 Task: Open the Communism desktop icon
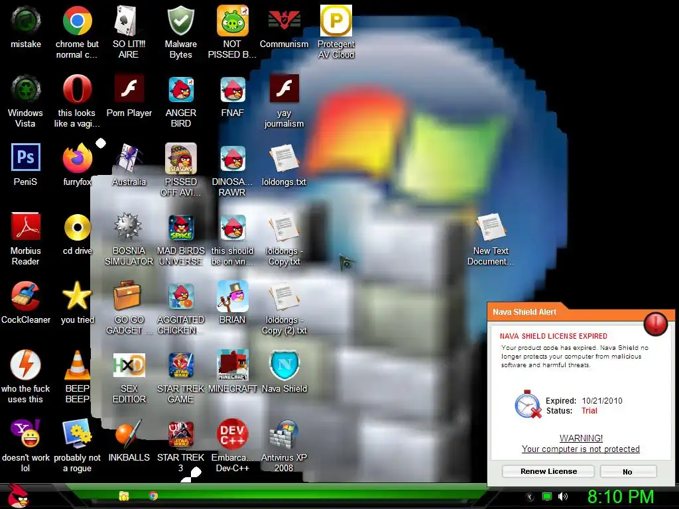284,21
